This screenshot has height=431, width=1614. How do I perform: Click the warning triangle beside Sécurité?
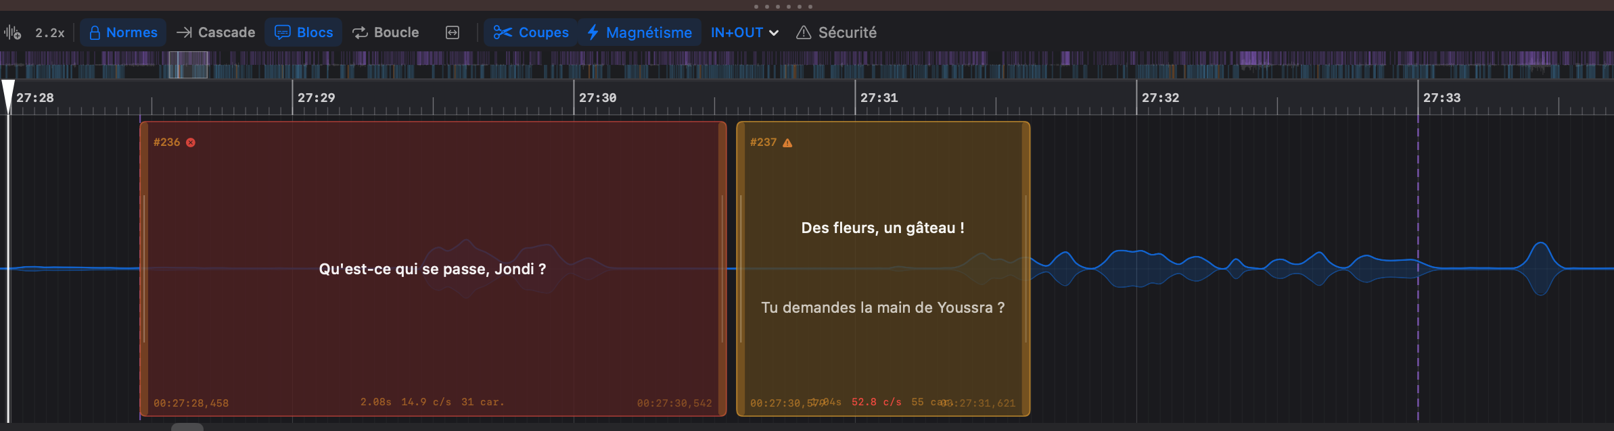point(803,32)
